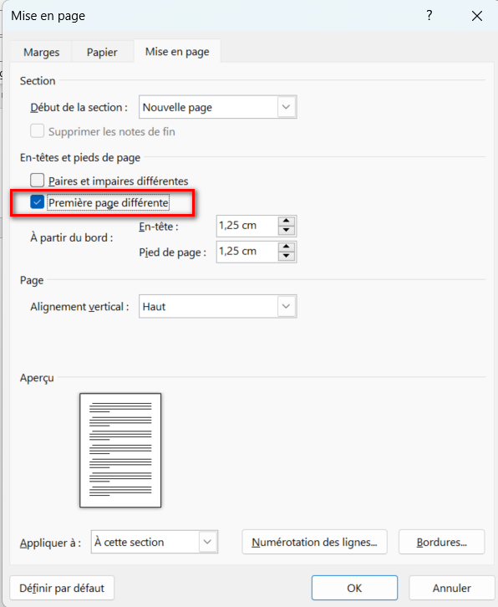Viewport: 498px width, 607px height.
Task: Click Annuler to cancel changes
Action: click(x=451, y=588)
